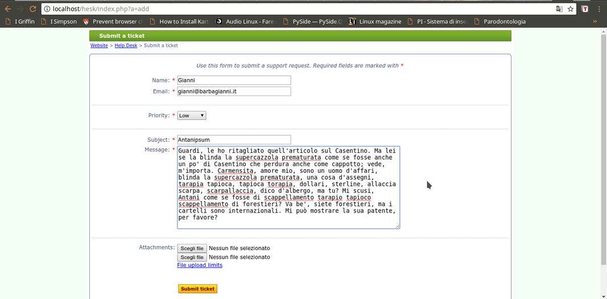Click the first Scegli file button
The height and width of the screenshot is (299, 607).
point(192,248)
